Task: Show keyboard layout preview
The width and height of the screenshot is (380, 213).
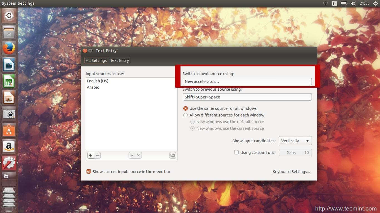Action: pyautogui.click(x=173, y=155)
